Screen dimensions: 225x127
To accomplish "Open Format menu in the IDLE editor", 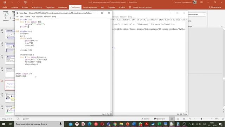I will coord(27,17).
